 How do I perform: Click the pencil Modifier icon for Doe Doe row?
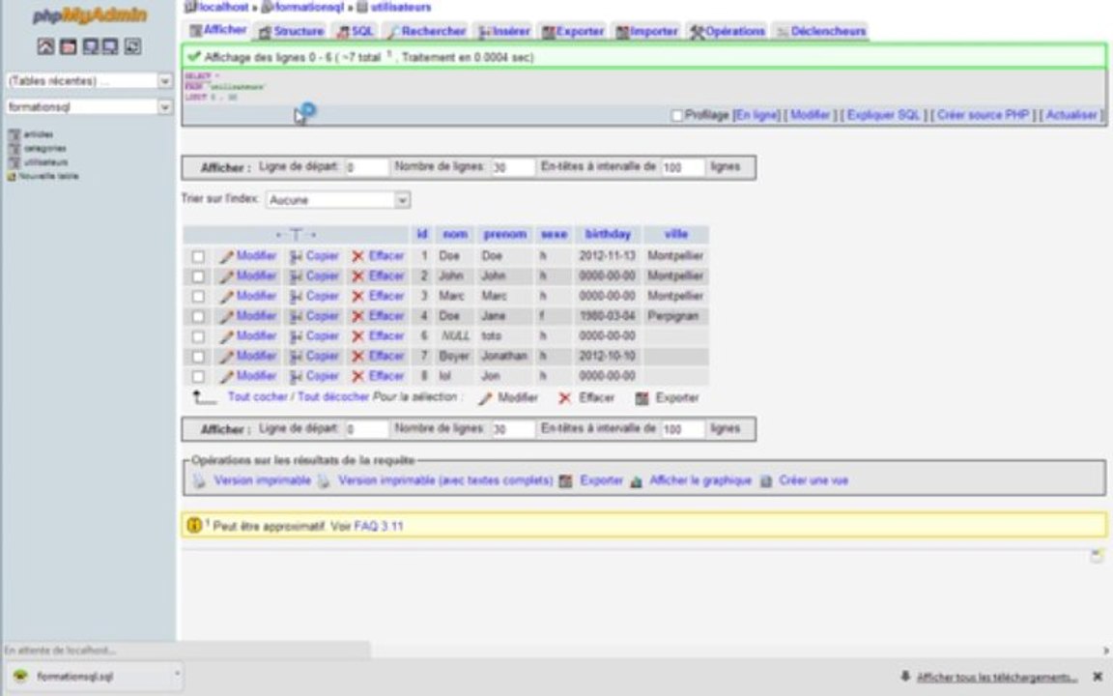tap(226, 256)
